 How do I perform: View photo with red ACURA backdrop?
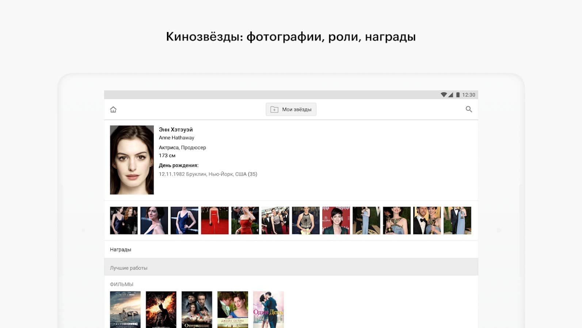tap(336, 220)
